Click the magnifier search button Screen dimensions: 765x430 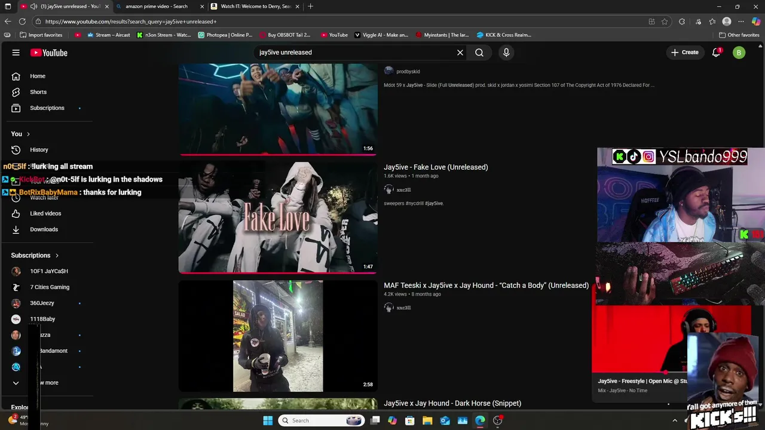point(479,53)
